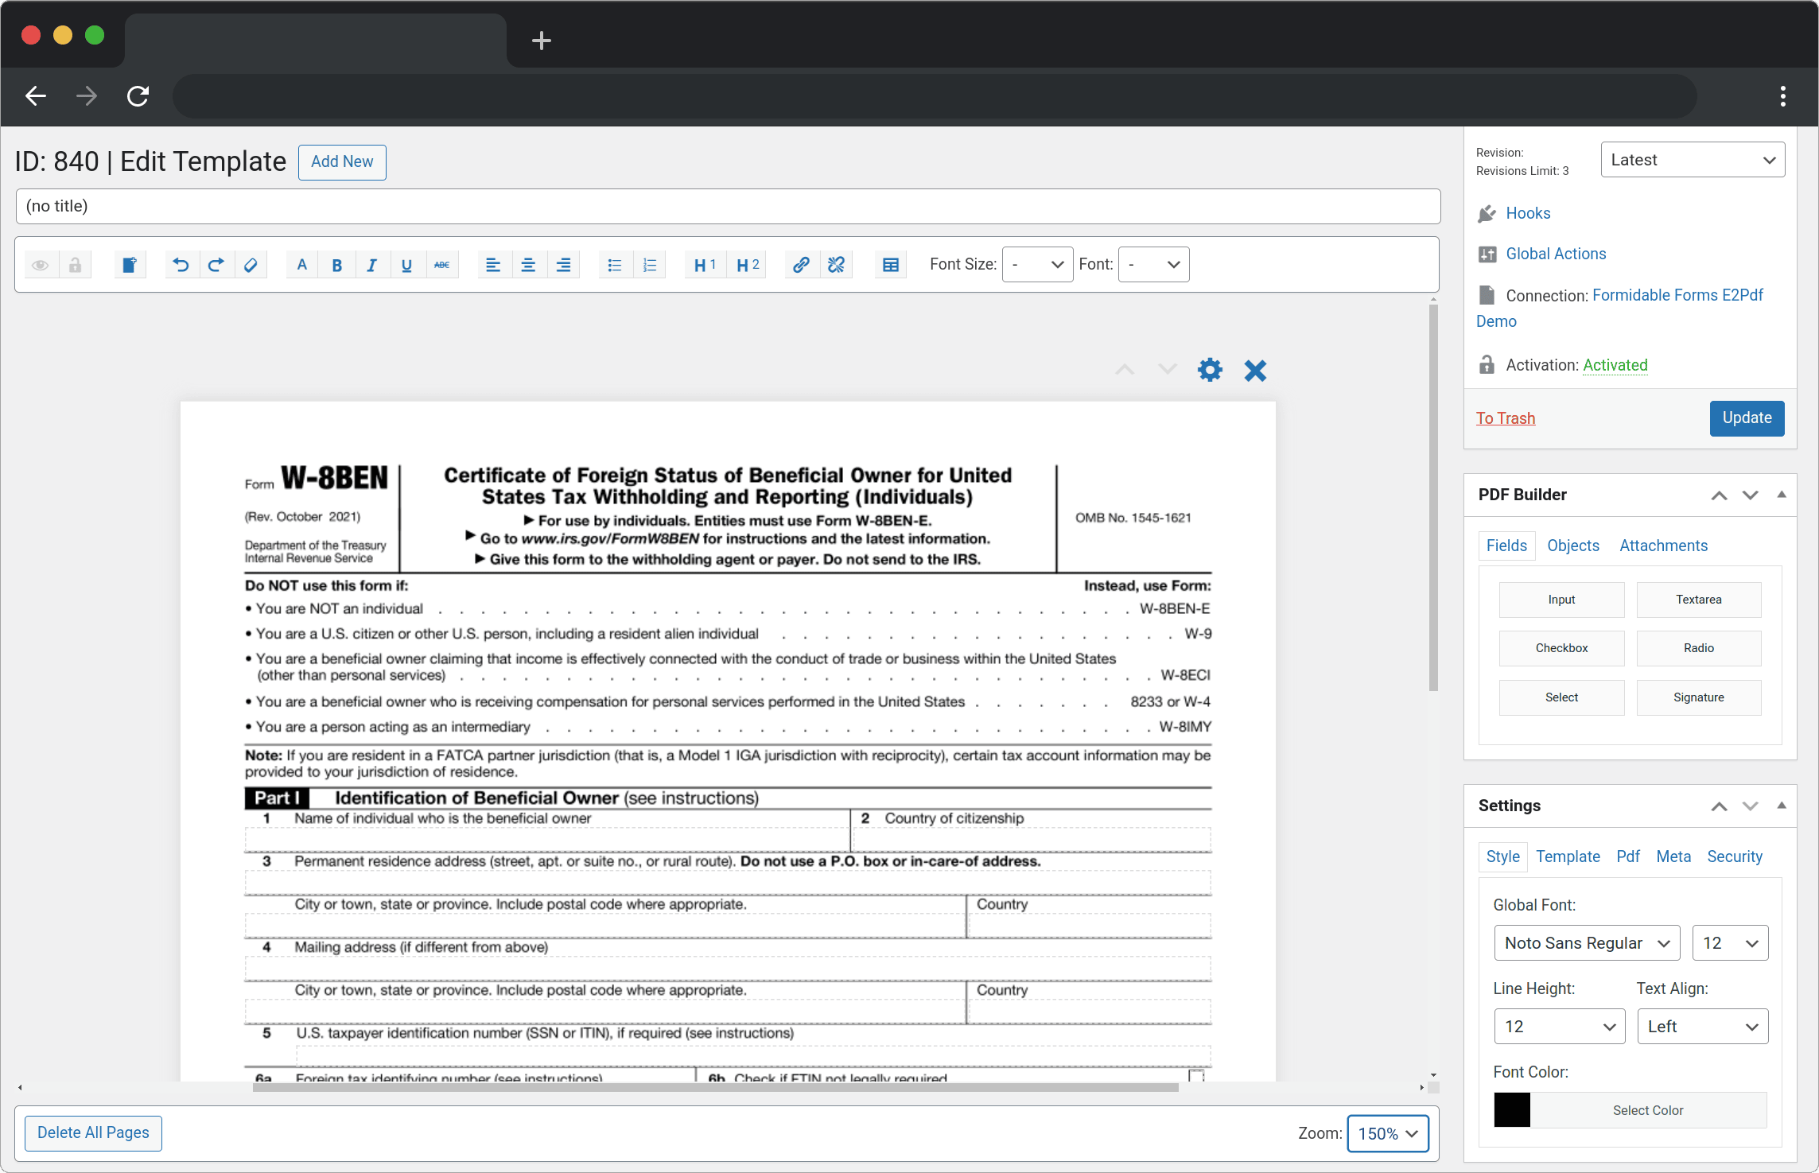Open page settings via the gear icon

coord(1210,370)
